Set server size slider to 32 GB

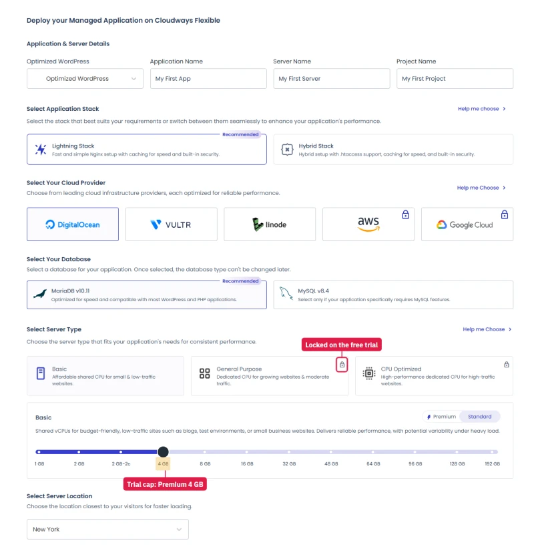[289, 452]
